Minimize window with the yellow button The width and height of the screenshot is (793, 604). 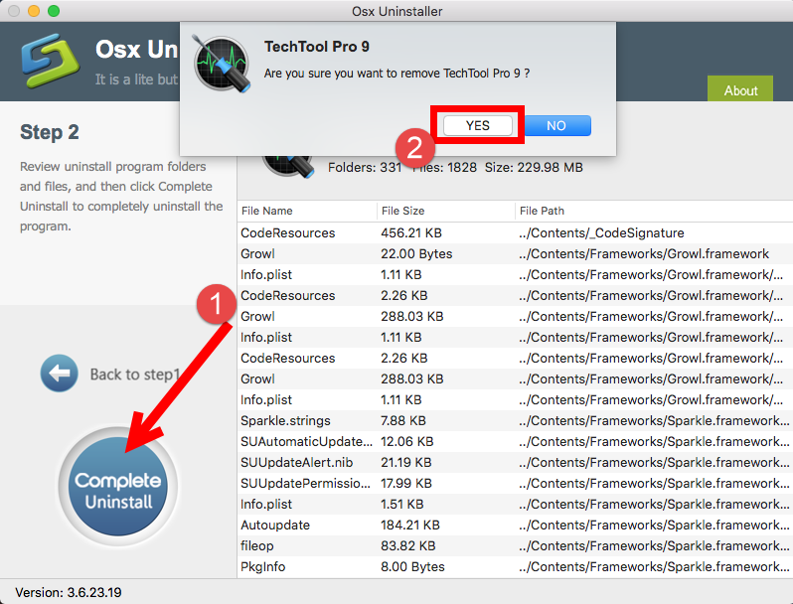coord(34,11)
